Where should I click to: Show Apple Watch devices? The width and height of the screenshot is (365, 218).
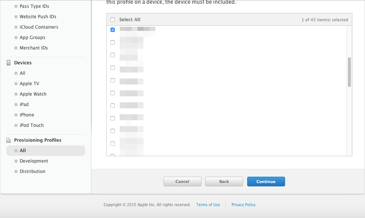click(x=33, y=94)
